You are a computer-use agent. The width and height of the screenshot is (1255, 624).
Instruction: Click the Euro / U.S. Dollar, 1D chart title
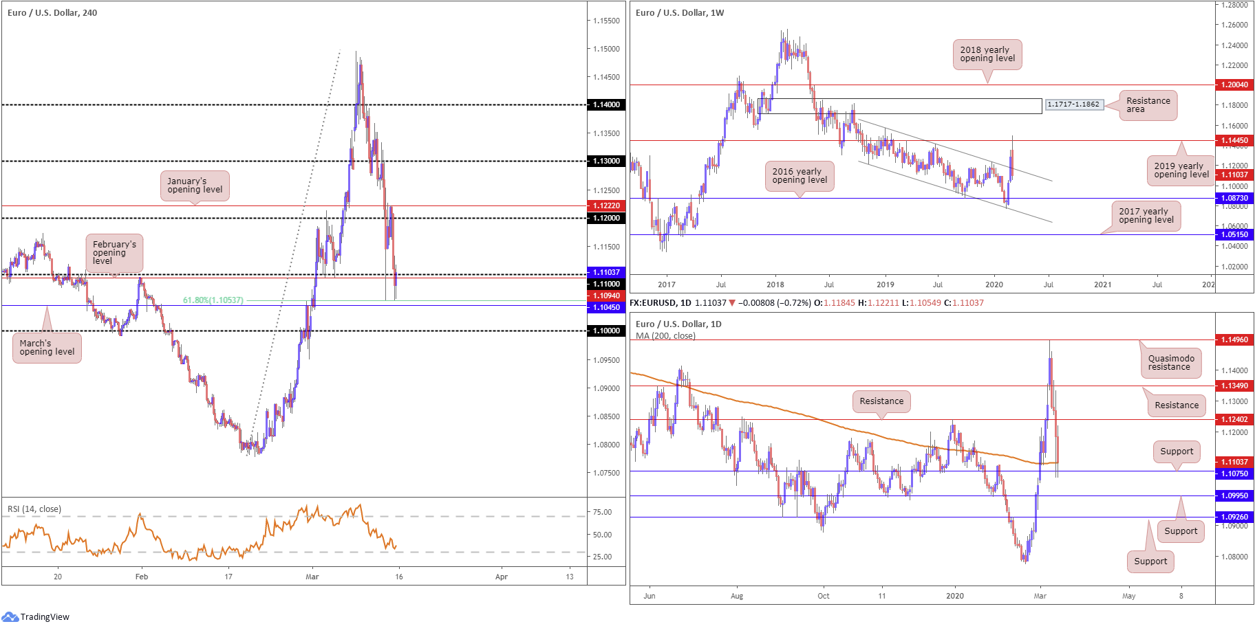(x=678, y=324)
